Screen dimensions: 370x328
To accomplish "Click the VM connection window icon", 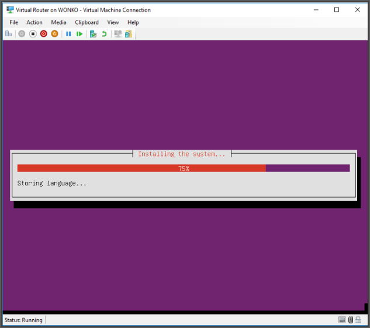I will (x=10, y=10).
